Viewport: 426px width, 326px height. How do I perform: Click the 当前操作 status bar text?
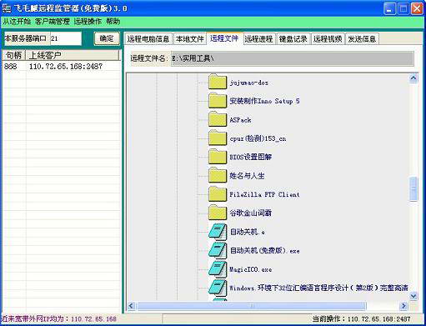(361, 318)
